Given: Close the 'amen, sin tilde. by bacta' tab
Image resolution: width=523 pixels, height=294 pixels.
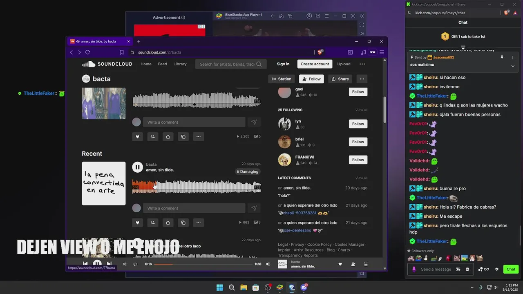Looking at the screenshot, I should (128, 41).
